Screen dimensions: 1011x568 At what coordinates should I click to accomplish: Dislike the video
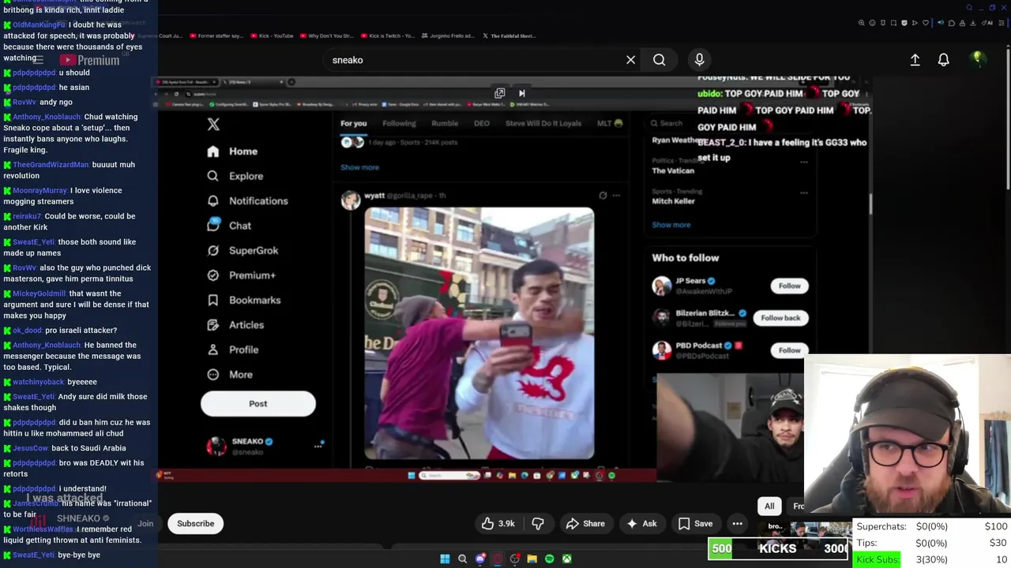click(538, 523)
